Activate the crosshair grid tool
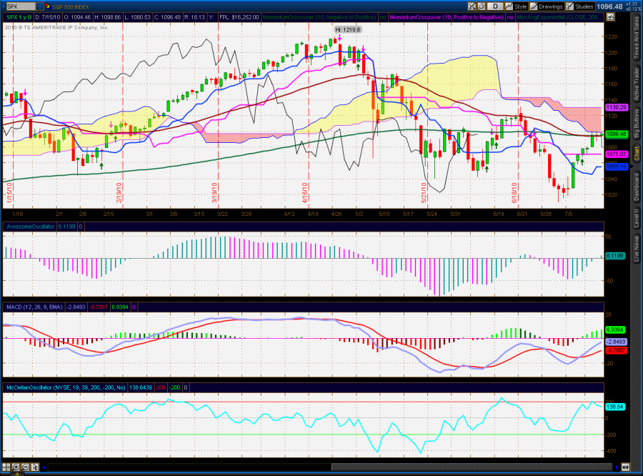 [x=6, y=467]
